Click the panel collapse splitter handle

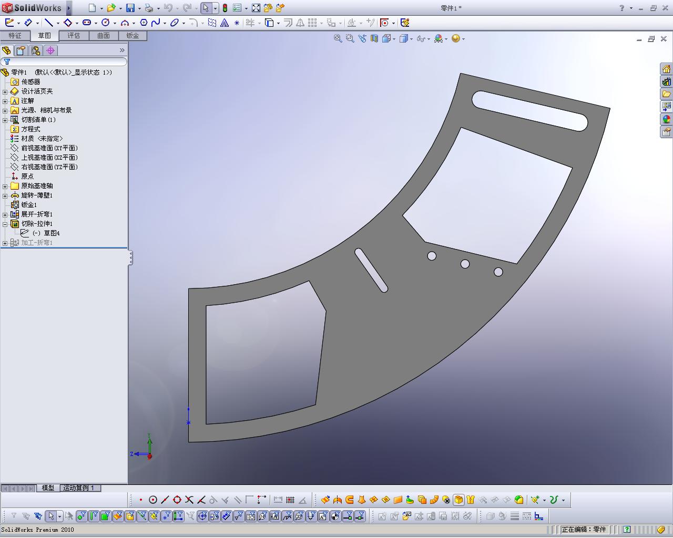point(130,258)
